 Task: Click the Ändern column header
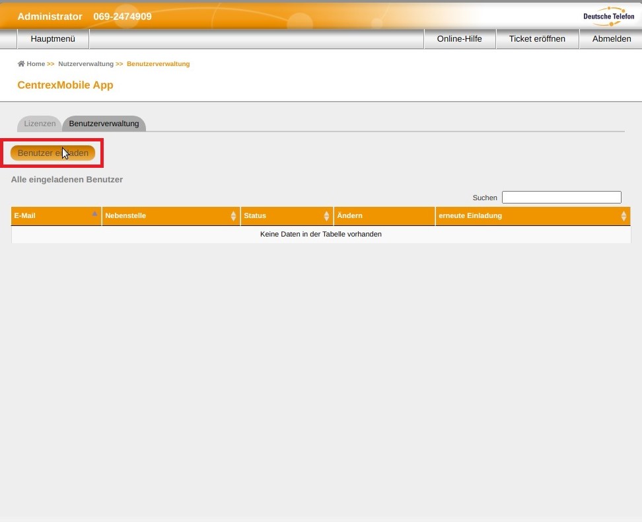click(x=384, y=216)
